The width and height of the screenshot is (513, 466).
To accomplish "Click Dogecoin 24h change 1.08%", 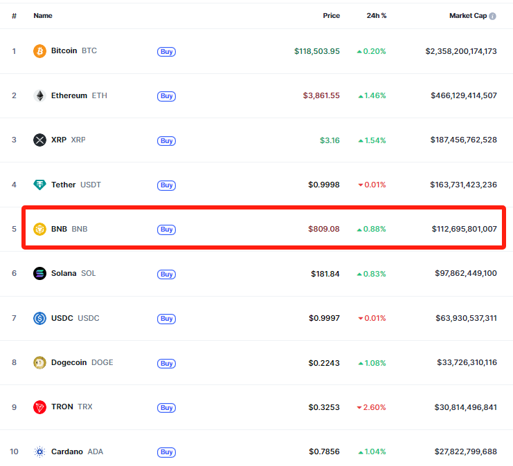I will point(372,363).
